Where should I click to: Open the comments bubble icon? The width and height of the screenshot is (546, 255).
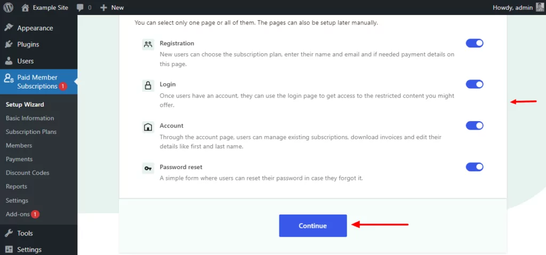(x=80, y=7)
